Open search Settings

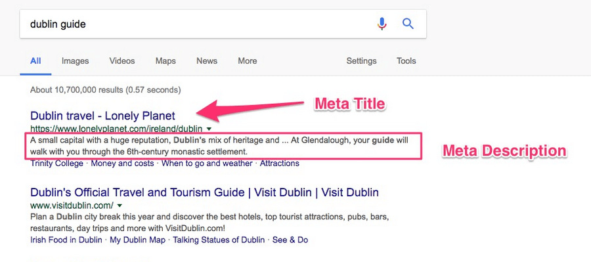[361, 60]
